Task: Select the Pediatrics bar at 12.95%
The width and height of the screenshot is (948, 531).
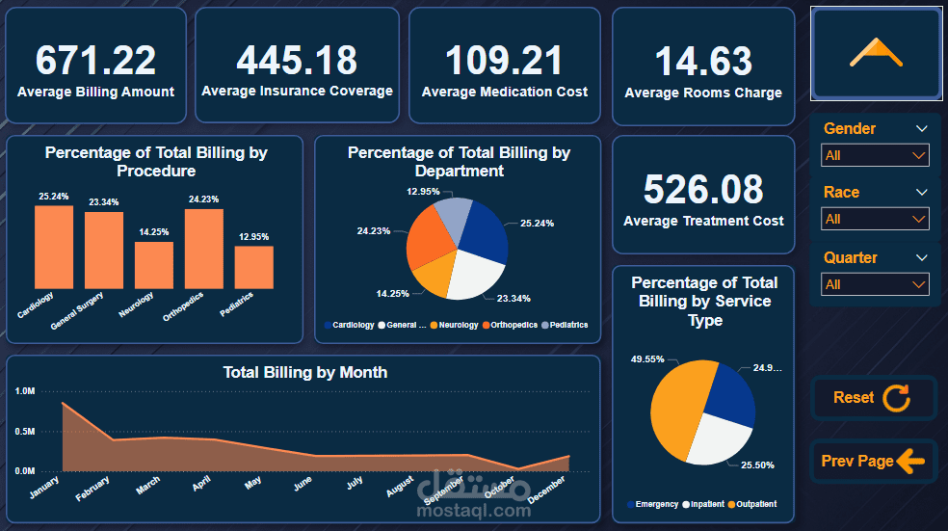Action: 254,267
